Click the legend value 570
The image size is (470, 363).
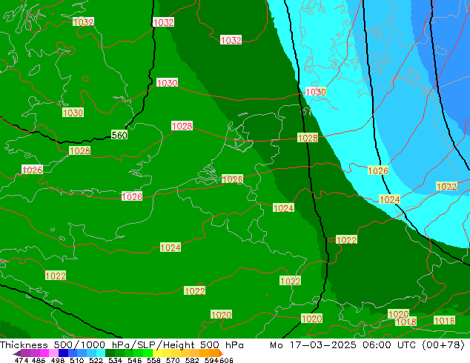(x=173, y=360)
